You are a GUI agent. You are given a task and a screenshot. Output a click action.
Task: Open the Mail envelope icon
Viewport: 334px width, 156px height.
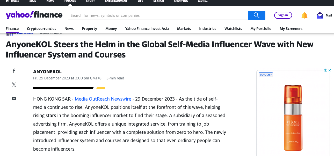[320, 15]
